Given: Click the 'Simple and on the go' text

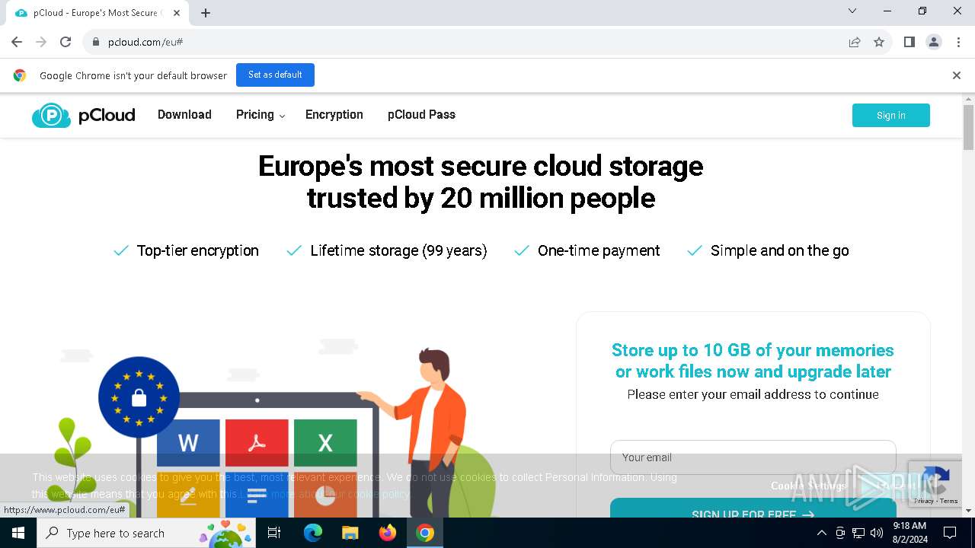Looking at the screenshot, I should point(780,250).
